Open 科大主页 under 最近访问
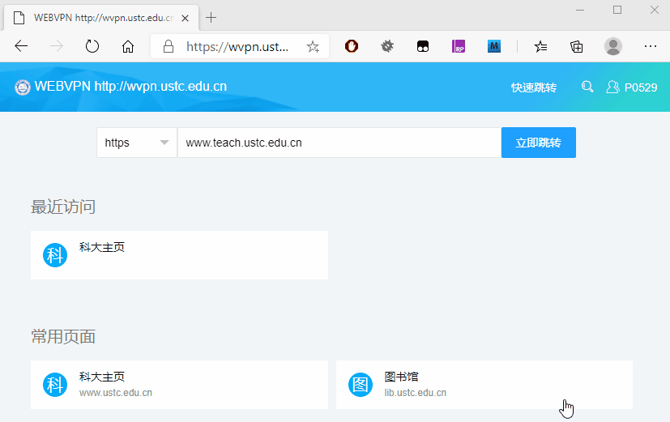This screenshot has height=422, width=670. point(180,255)
